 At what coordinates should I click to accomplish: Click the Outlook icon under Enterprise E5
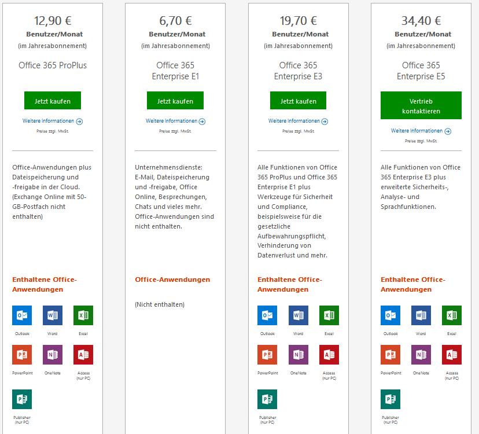coord(390,315)
